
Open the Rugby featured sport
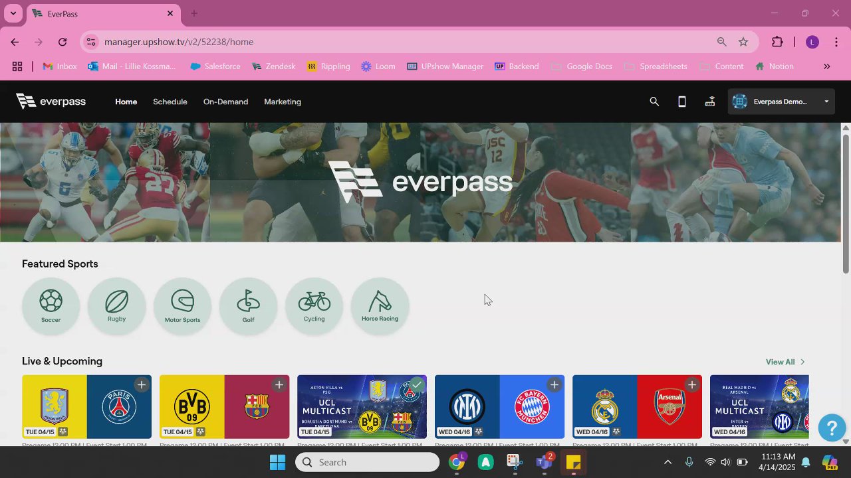click(116, 306)
